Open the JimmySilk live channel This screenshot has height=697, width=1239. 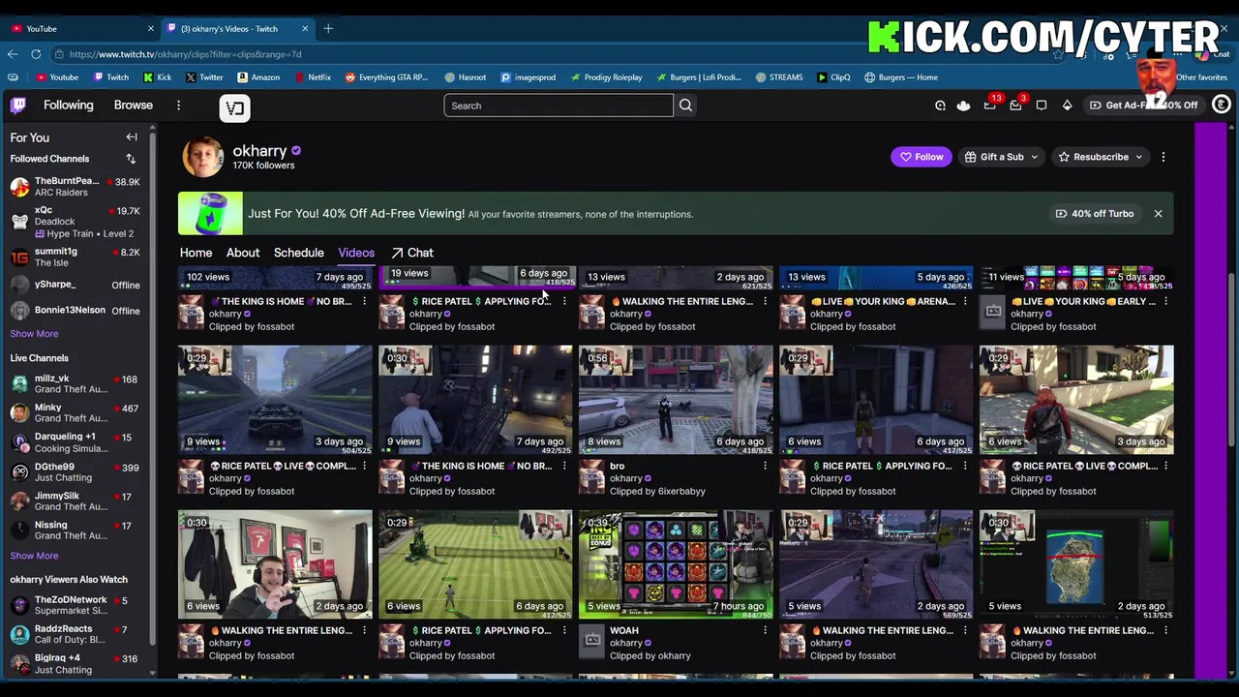pos(76,501)
